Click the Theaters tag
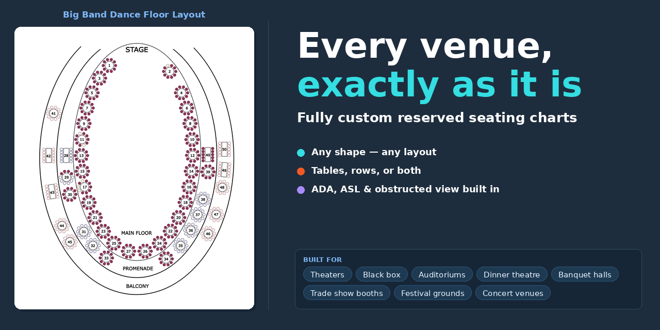The height and width of the screenshot is (330, 660). click(x=327, y=274)
